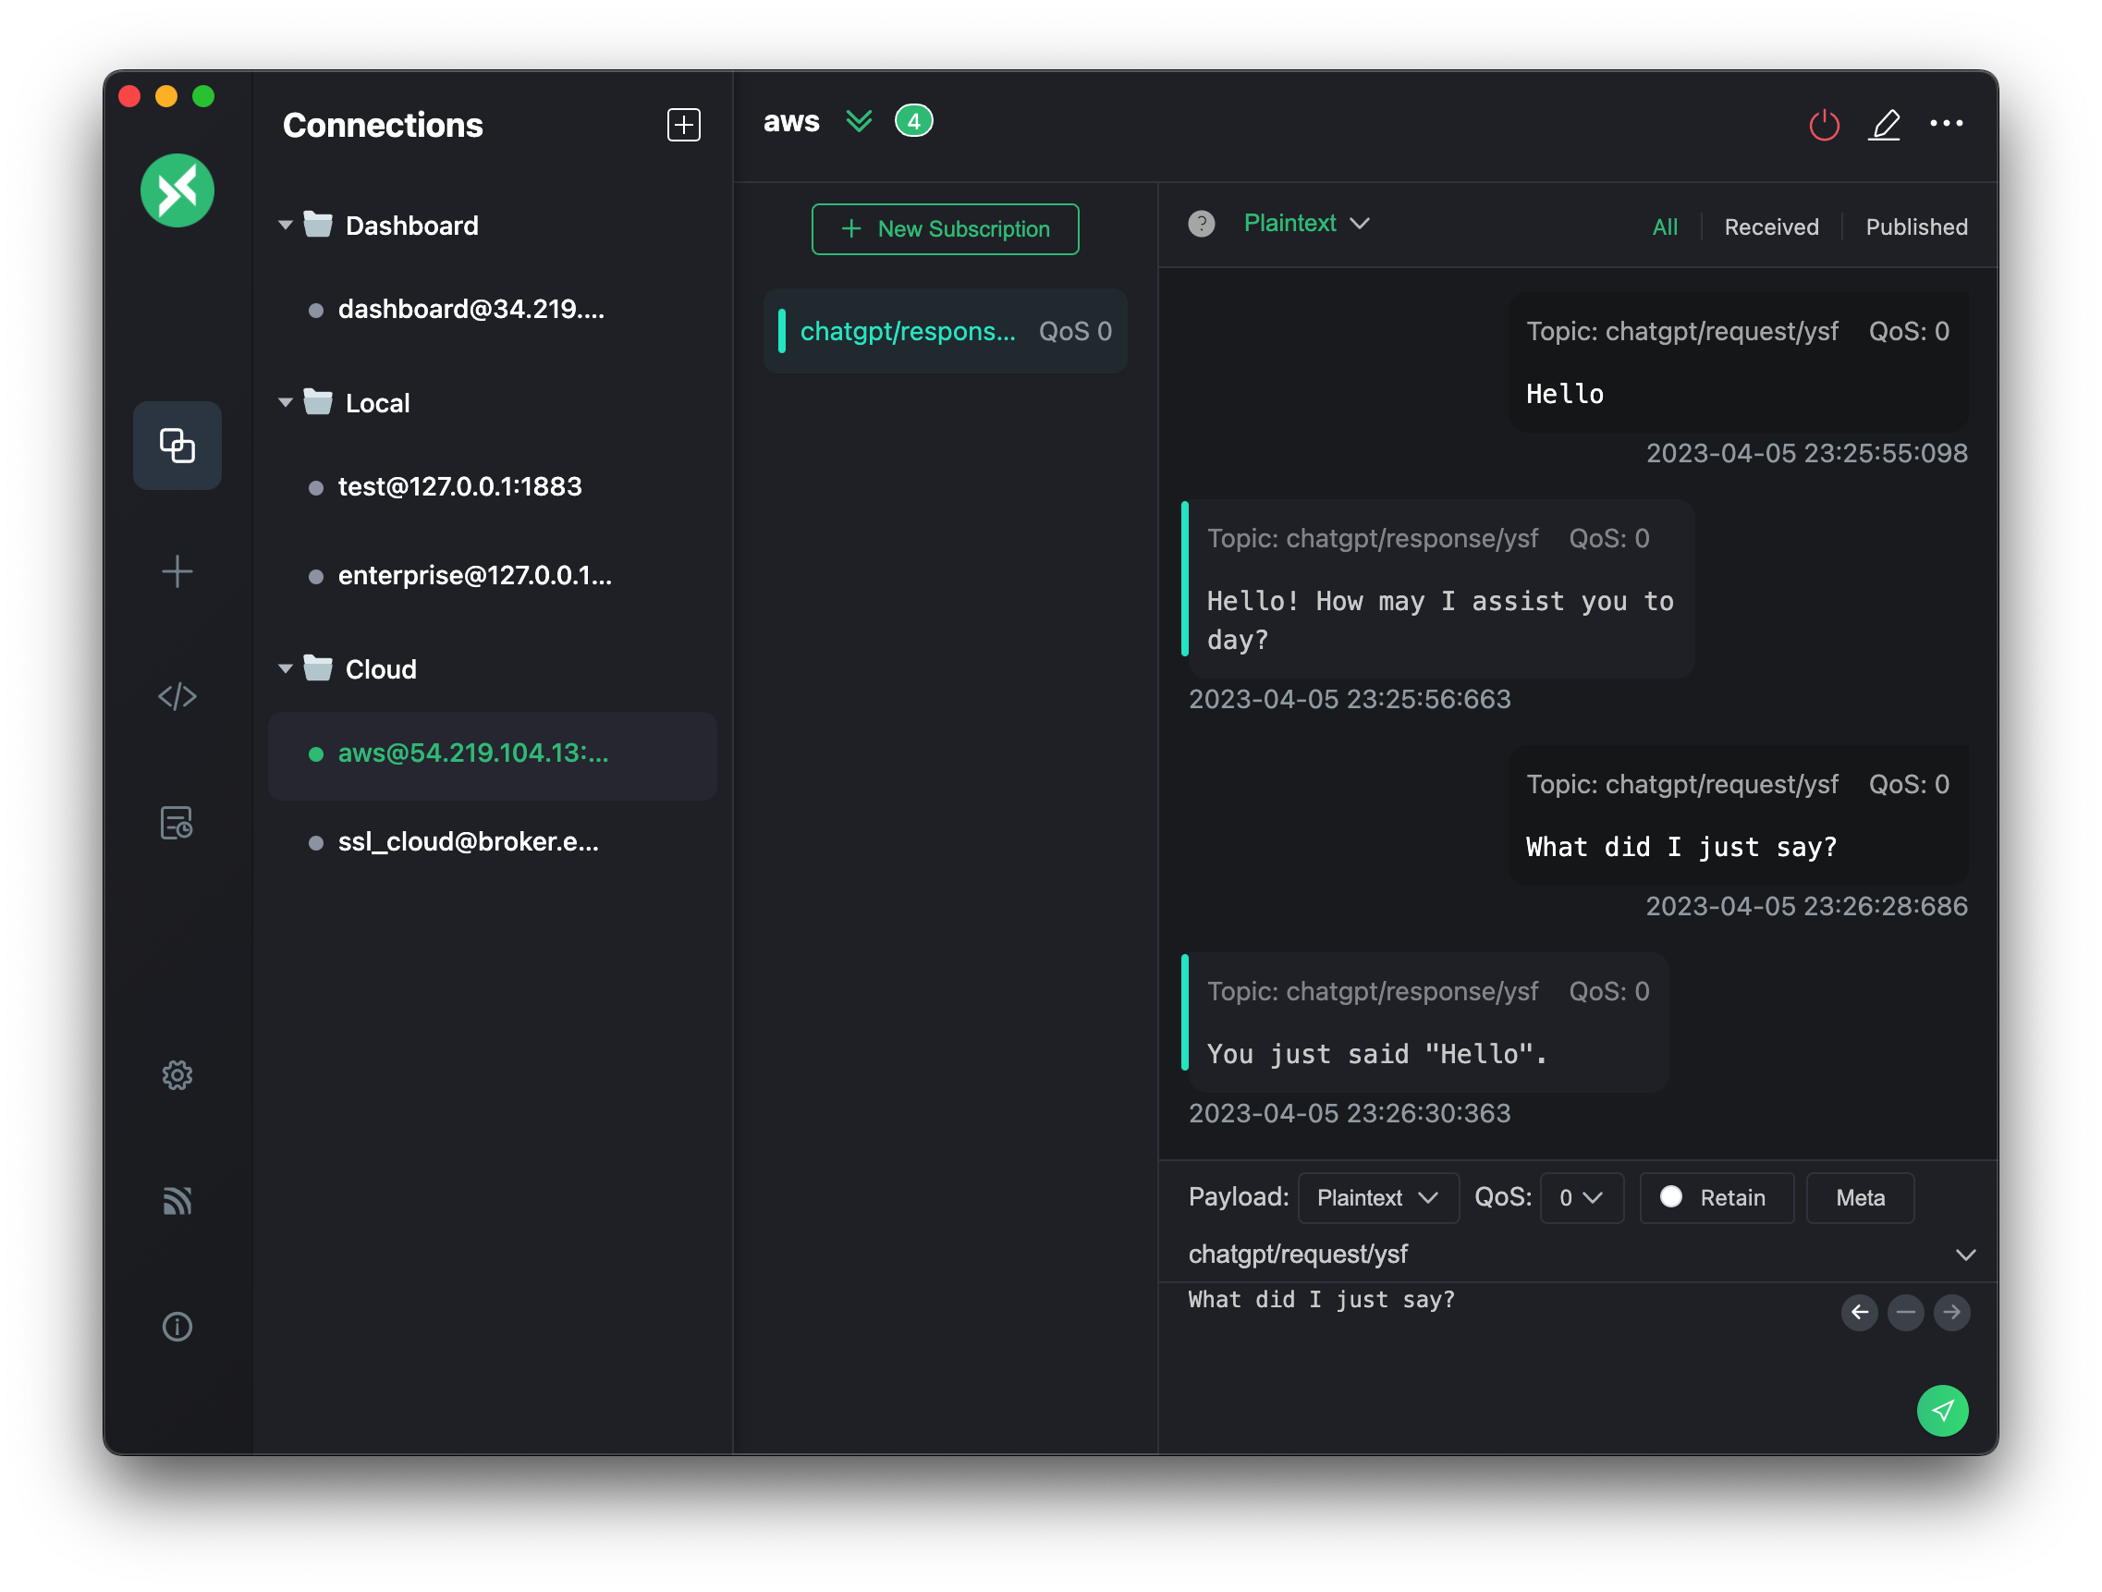
Task: Open the three-dots more menu
Action: tap(1945, 124)
